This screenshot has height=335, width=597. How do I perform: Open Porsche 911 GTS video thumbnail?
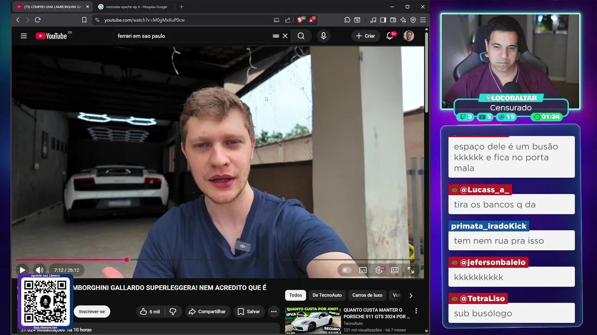[x=313, y=320]
